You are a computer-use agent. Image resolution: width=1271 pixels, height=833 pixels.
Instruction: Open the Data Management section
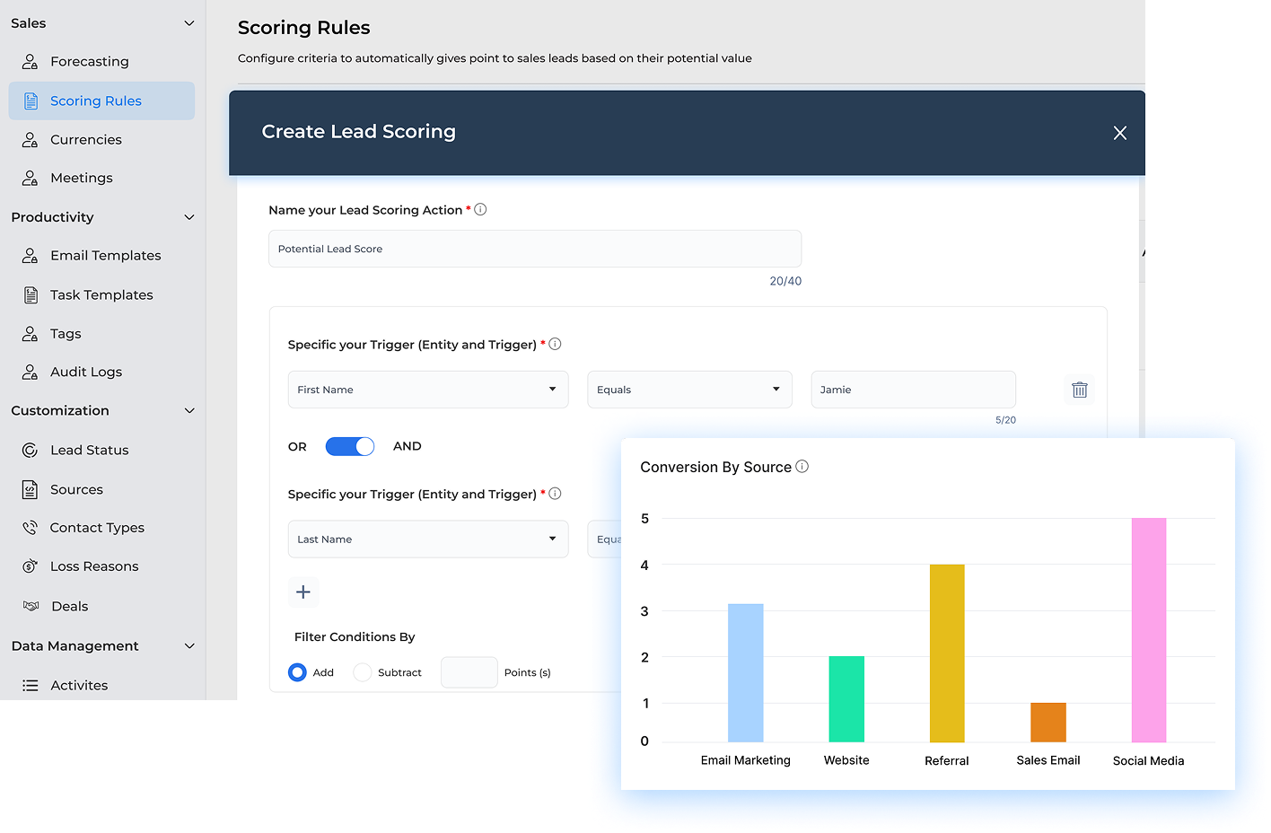tap(188, 645)
